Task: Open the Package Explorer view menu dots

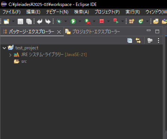Action: (158, 41)
